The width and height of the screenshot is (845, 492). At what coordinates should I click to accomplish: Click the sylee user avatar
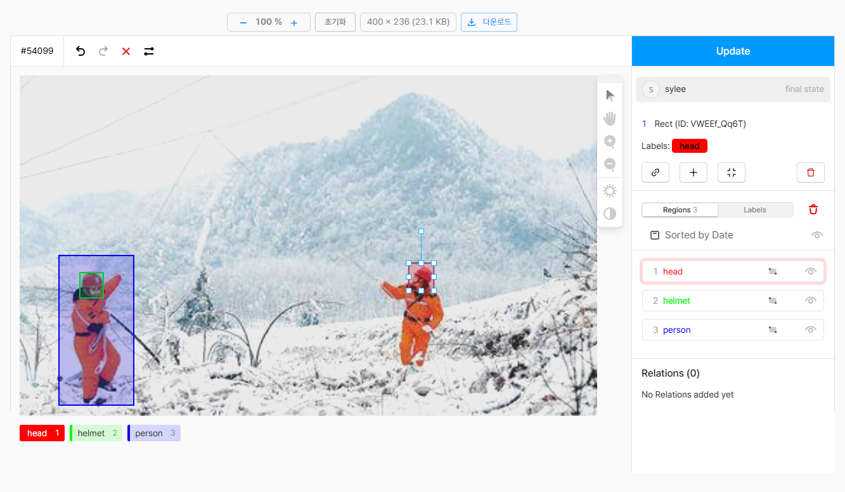click(x=651, y=89)
